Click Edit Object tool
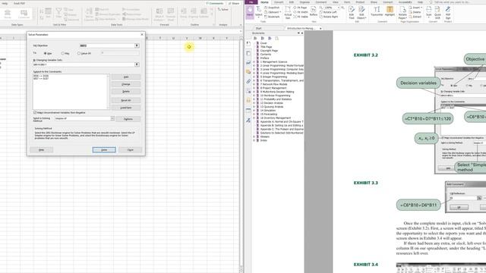 click(x=361, y=12)
